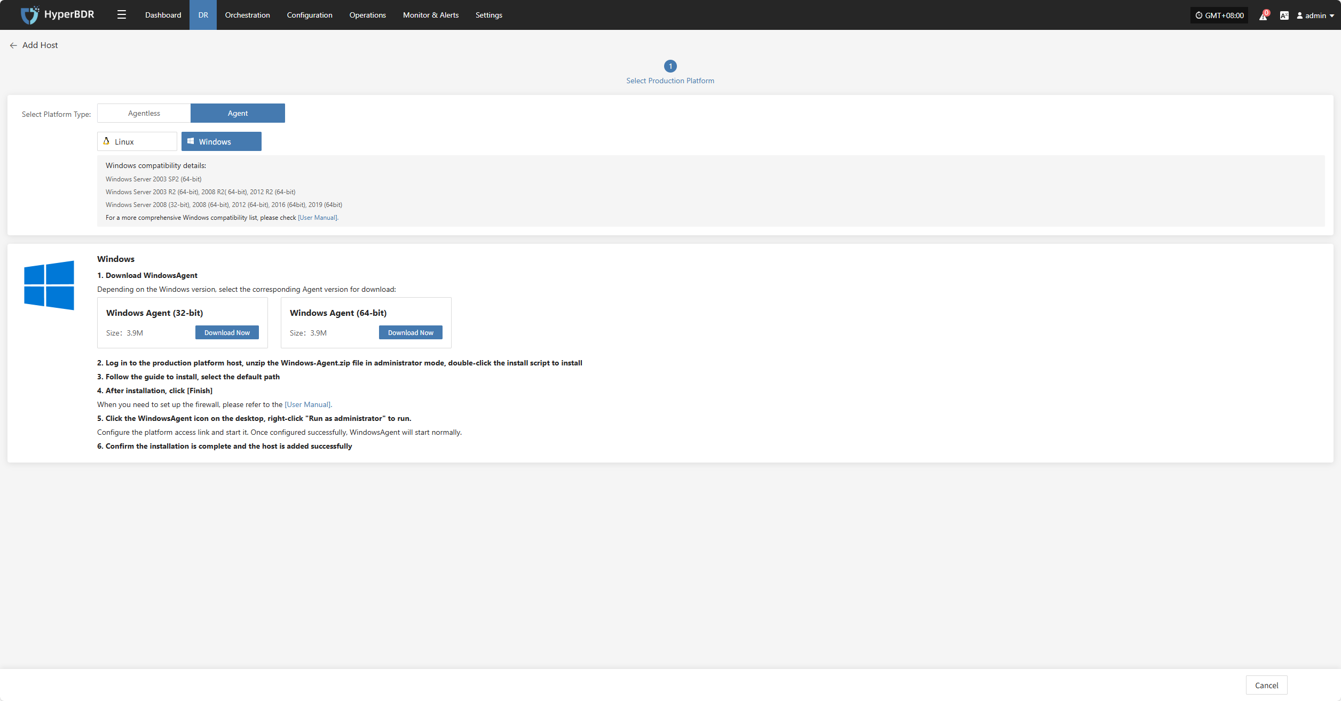Switch language with the translate icon
The image size is (1341, 701).
(1284, 15)
